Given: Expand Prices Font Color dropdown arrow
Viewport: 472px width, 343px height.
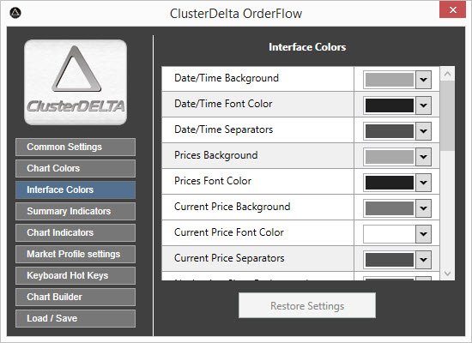Looking at the screenshot, I should click(424, 183).
